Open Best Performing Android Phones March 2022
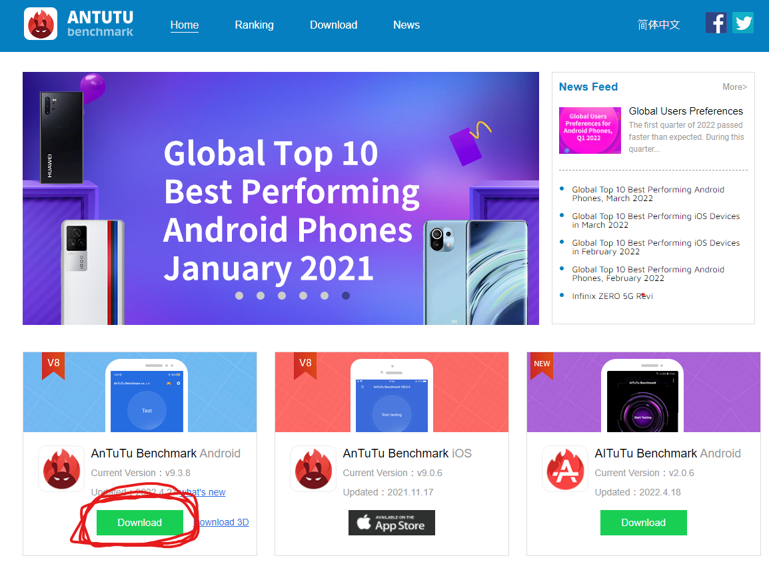 click(648, 194)
